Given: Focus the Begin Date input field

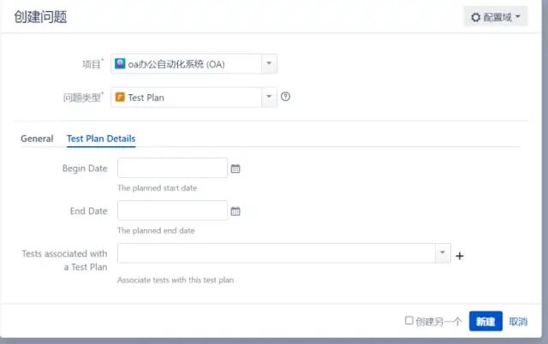Looking at the screenshot, I should [x=172, y=168].
